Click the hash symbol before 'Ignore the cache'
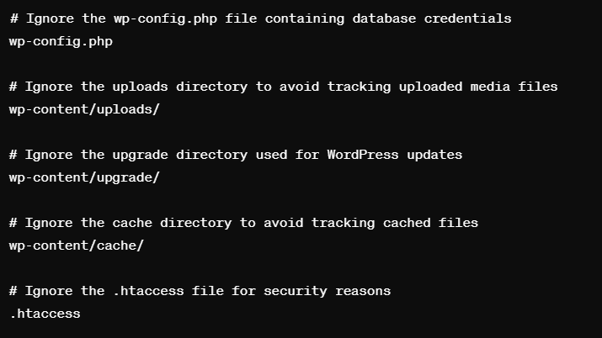The width and height of the screenshot is (602, 338). click(13, 223)
